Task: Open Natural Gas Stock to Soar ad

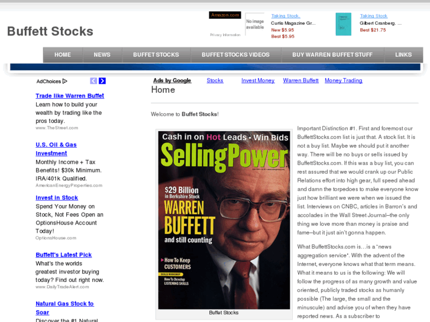Action: click(x=64, y=308)
